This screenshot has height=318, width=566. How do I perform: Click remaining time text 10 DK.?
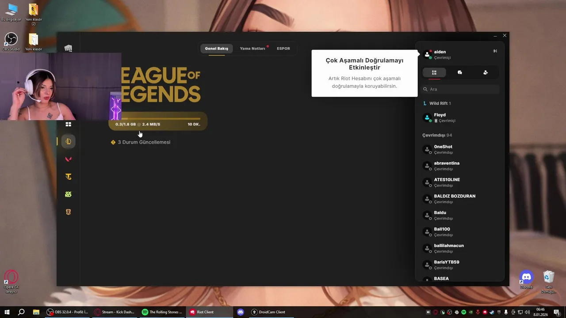click(x=194, y=125)
